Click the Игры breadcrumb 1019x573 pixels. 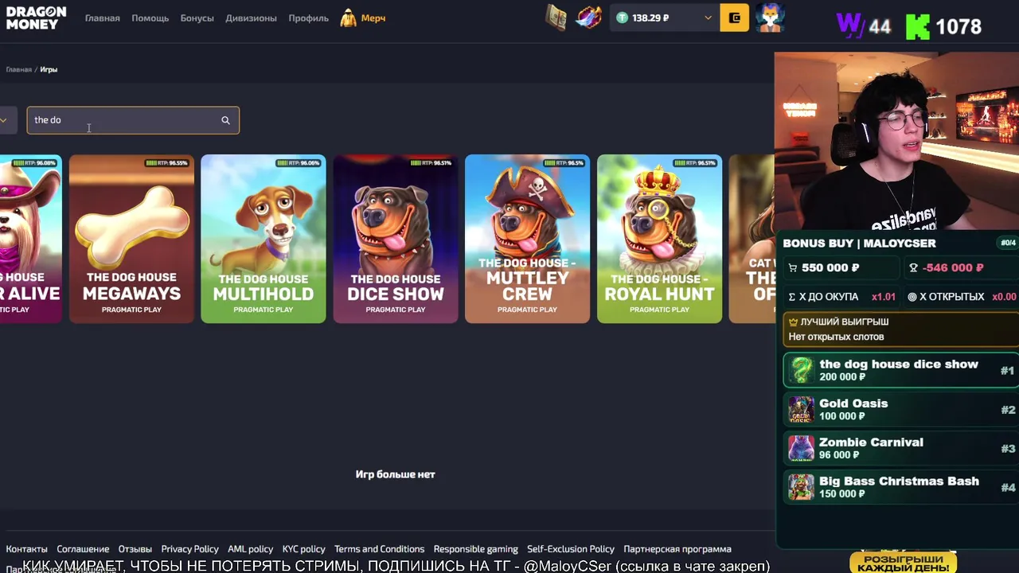click(49, 69)
